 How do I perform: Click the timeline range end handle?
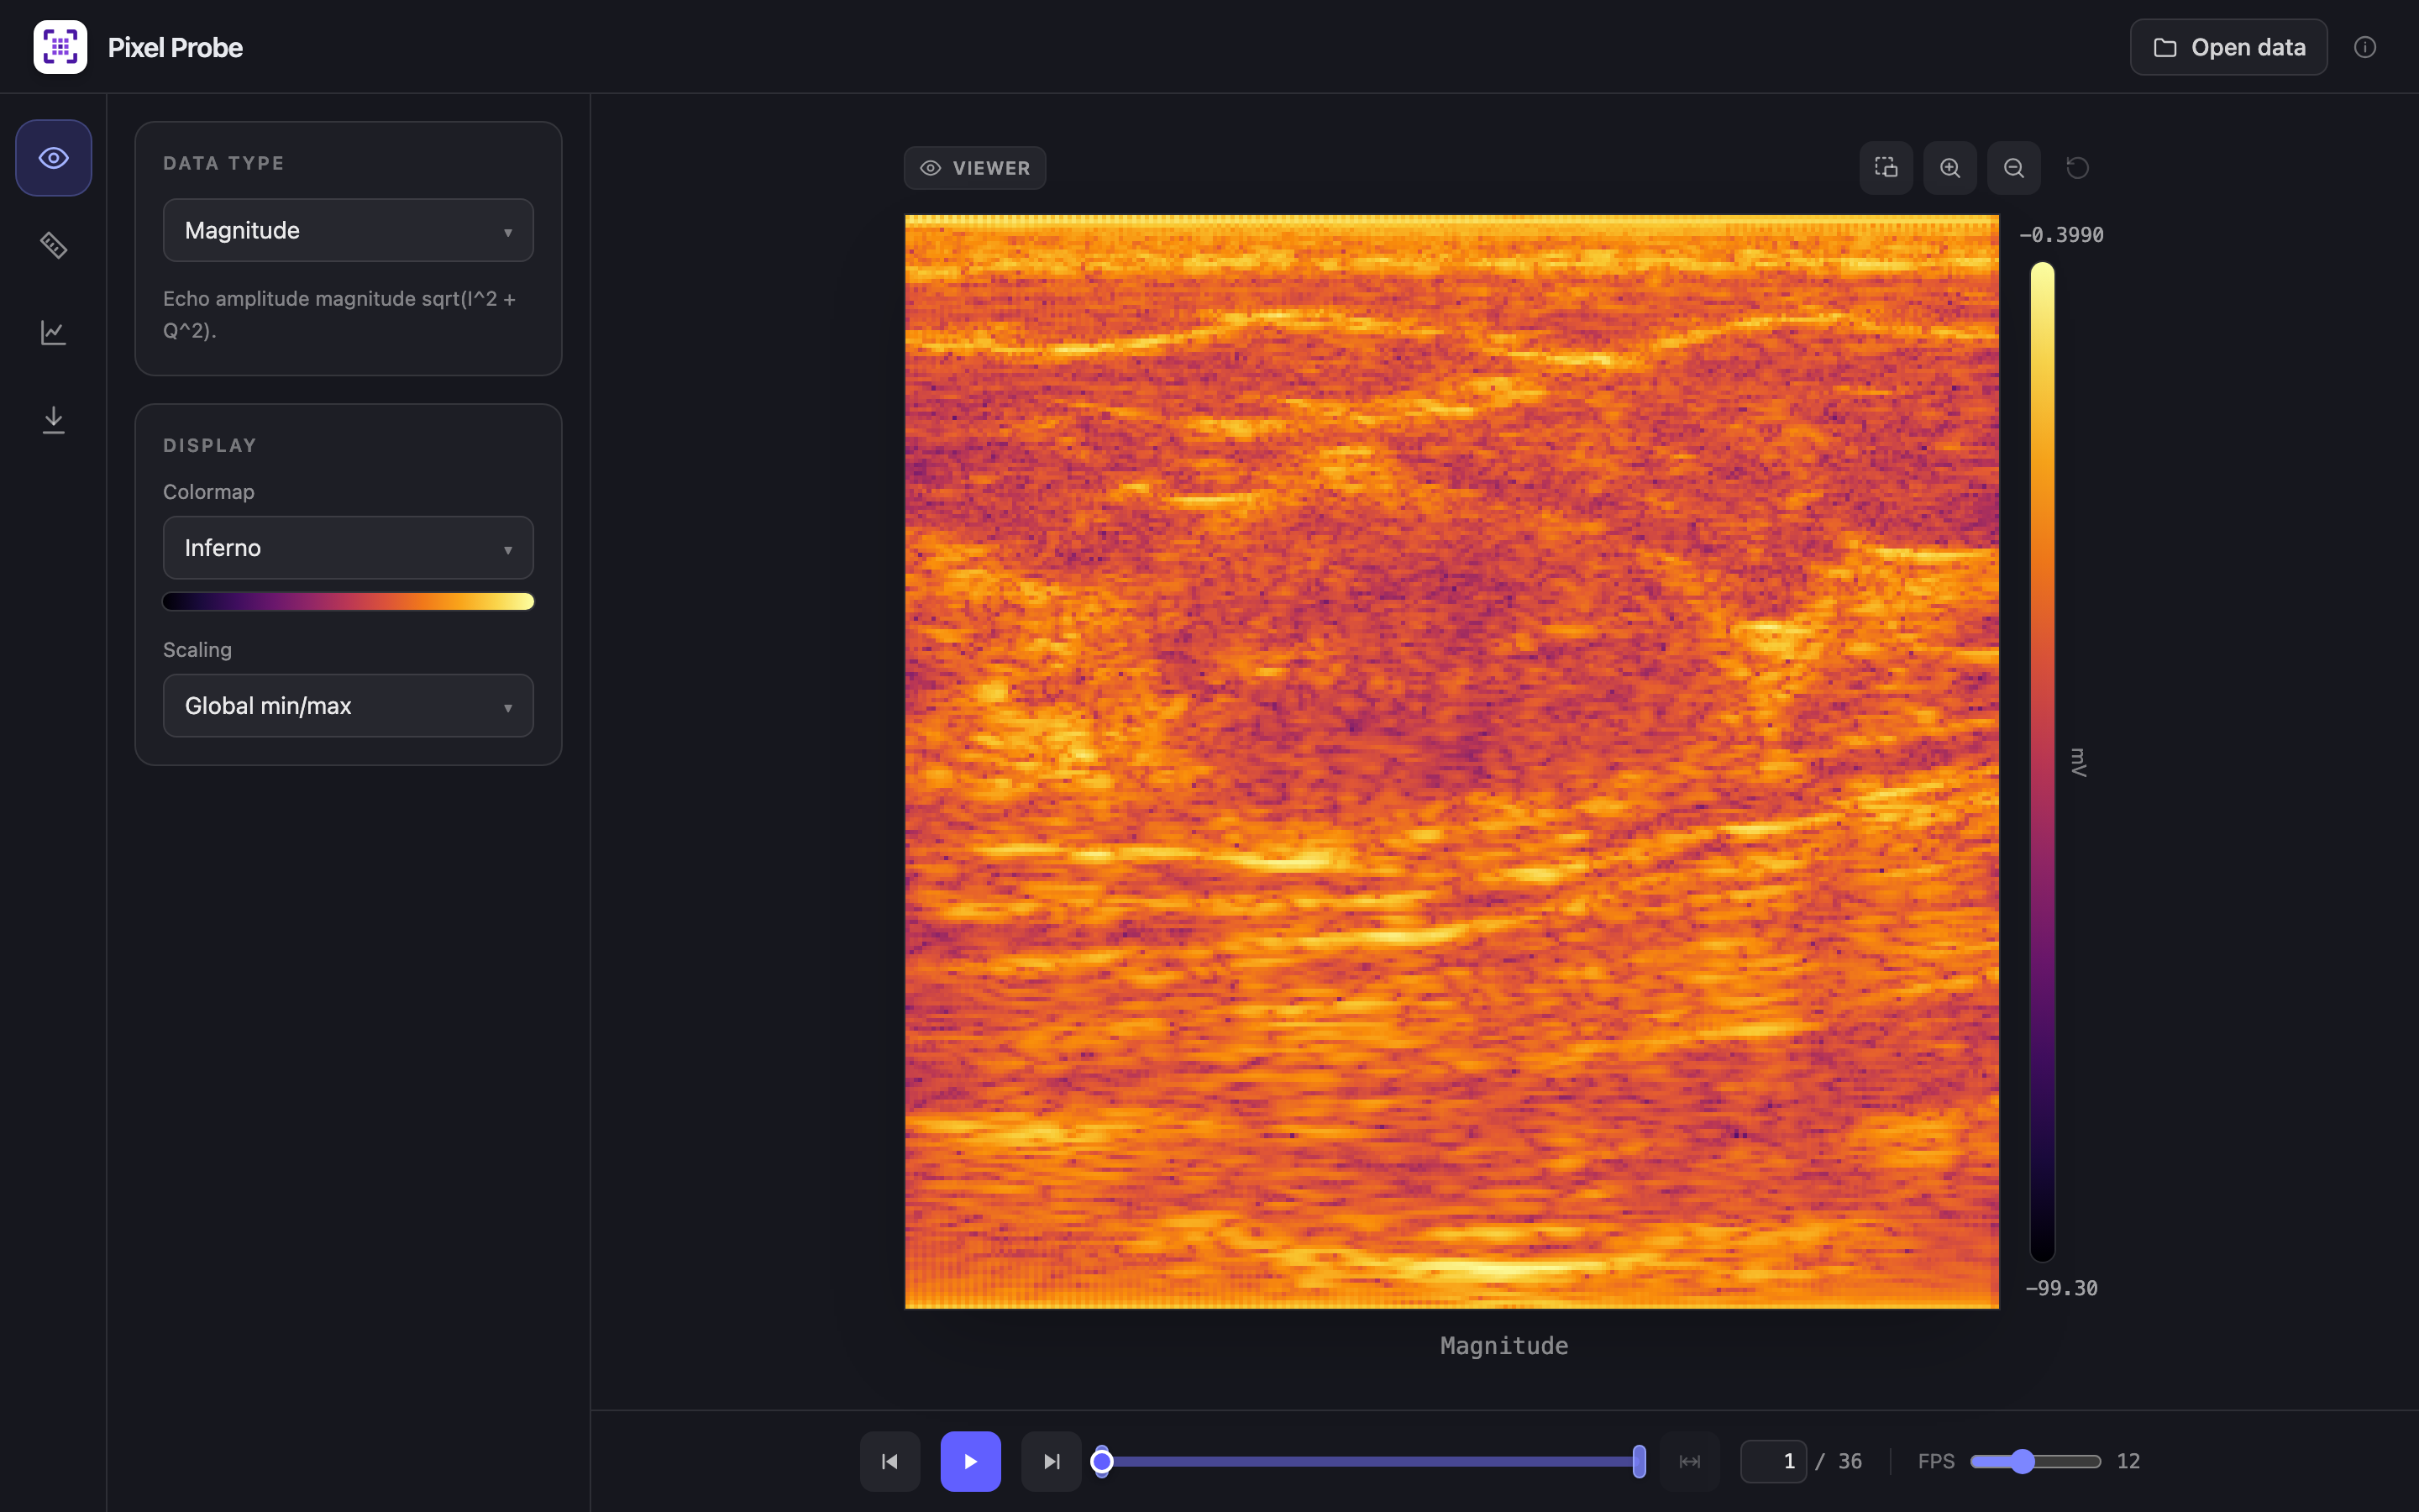(x=1640, y=1461)
